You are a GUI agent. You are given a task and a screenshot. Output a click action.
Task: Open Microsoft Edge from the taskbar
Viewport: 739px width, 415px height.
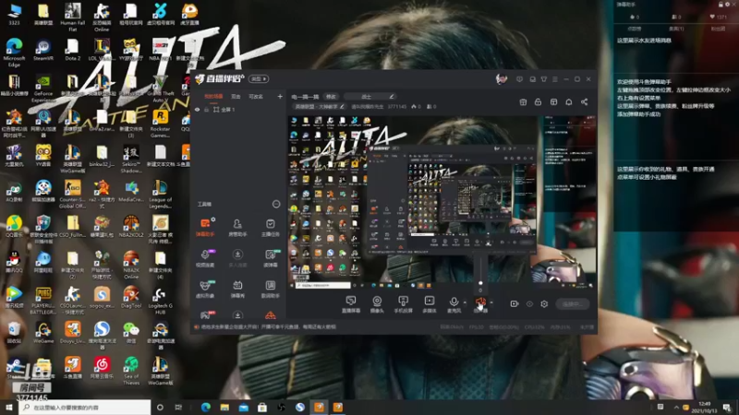[x=206, y=408]
